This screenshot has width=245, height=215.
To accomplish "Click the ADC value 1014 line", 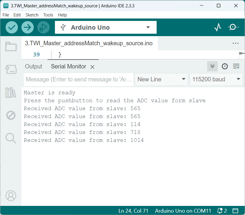I will [84, 140].
